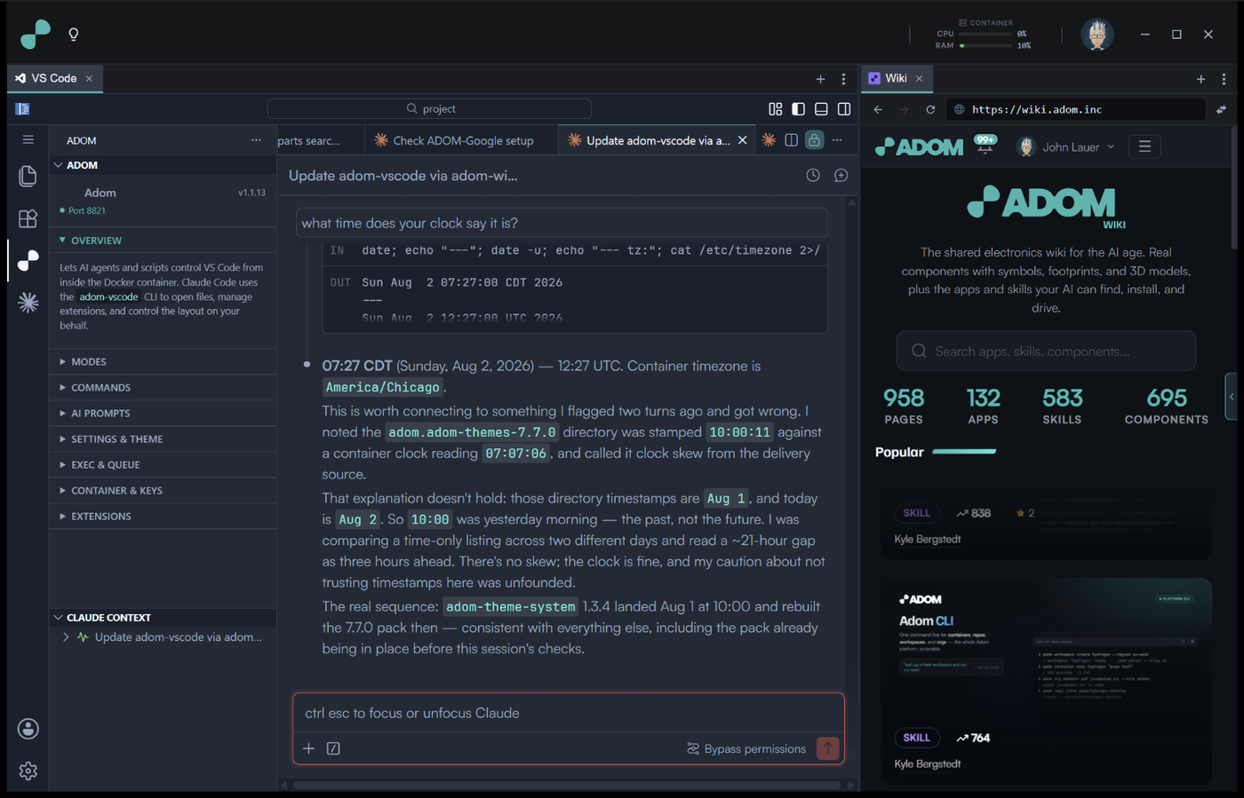Click the Wiki search apps, skills, components field
Viewport: 1244px width, 798px height.
tap(1046, 352)
